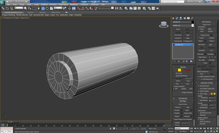Click the Bind to Space Warp tool

point(11,8)
